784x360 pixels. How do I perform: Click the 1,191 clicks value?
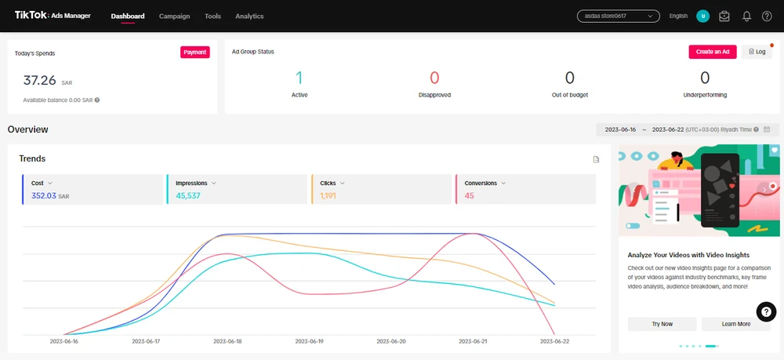pyautogui.click(x=328, y=196)
